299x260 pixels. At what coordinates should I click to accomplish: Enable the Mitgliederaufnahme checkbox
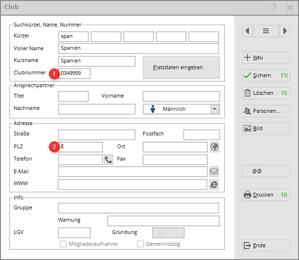(63, 244)
